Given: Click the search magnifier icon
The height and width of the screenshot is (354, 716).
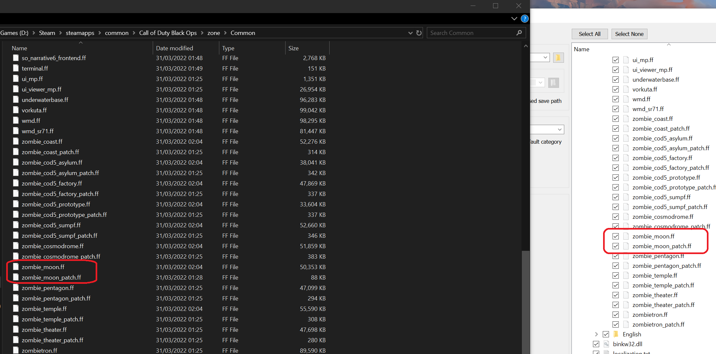Looking at the screenshot, I should coord(519,33).
